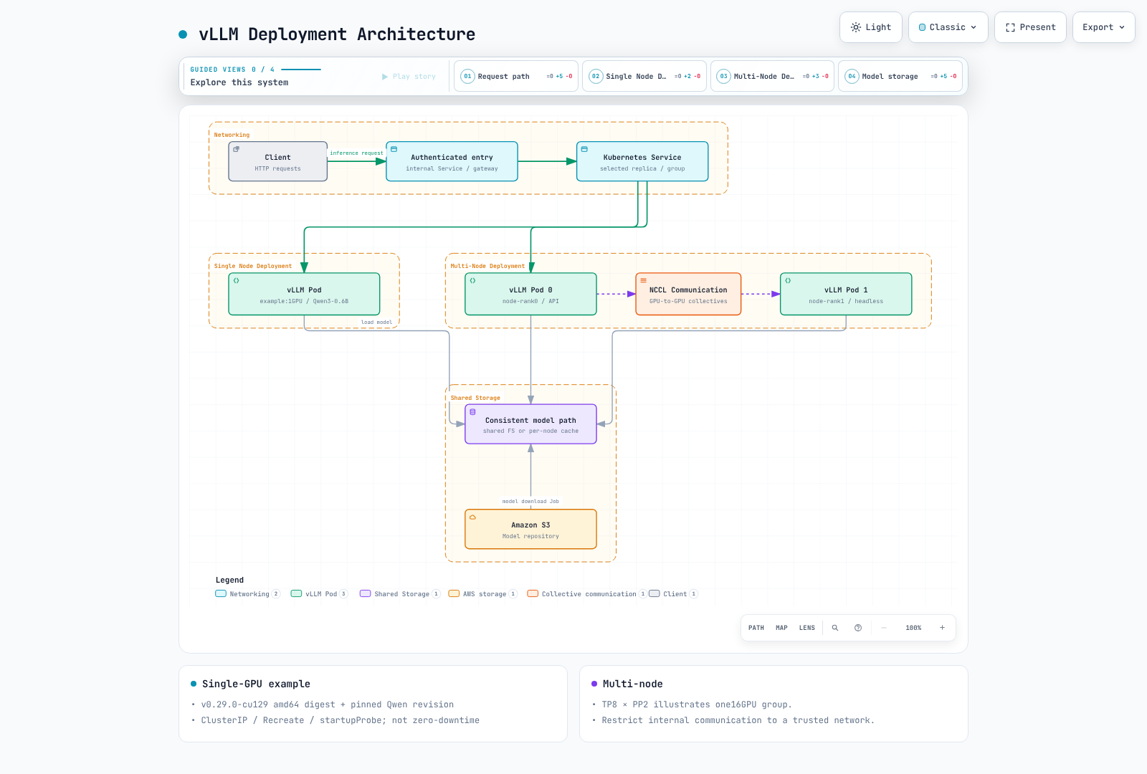Open the Classic style dropdown
The image size is (1147, 774).
pyautogui.click(x=948, y=27)
